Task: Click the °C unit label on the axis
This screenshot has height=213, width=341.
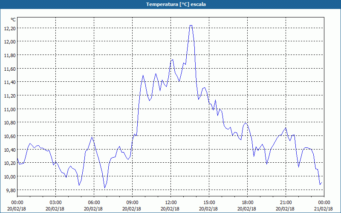Action: (13, 20)
